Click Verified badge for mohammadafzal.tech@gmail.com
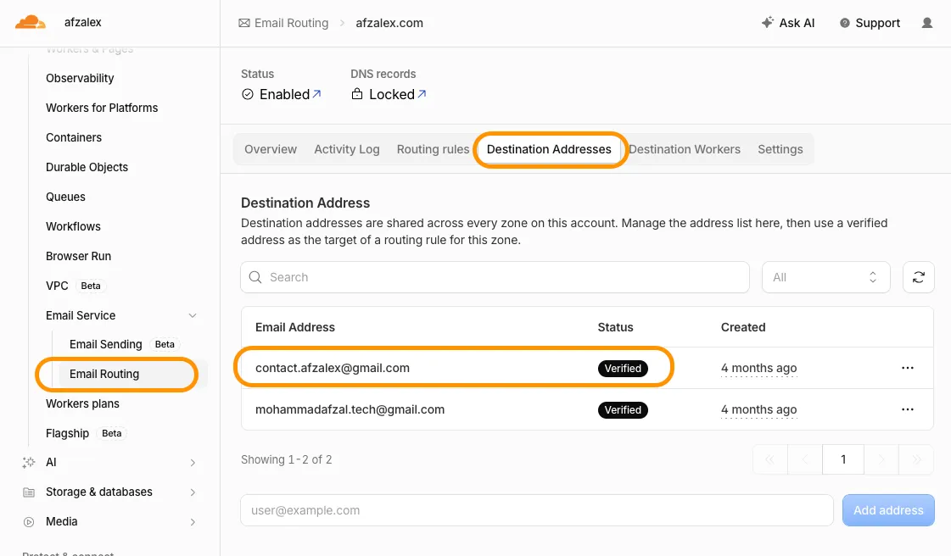This screenshot has height=556, width=951. tap(623, 410)
